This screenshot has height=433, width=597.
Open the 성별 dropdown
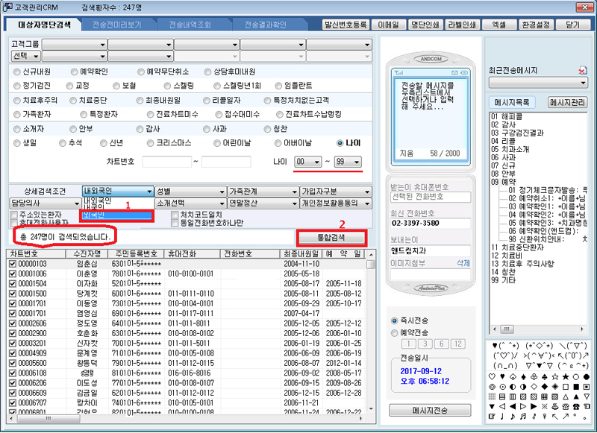coord(190,192)
